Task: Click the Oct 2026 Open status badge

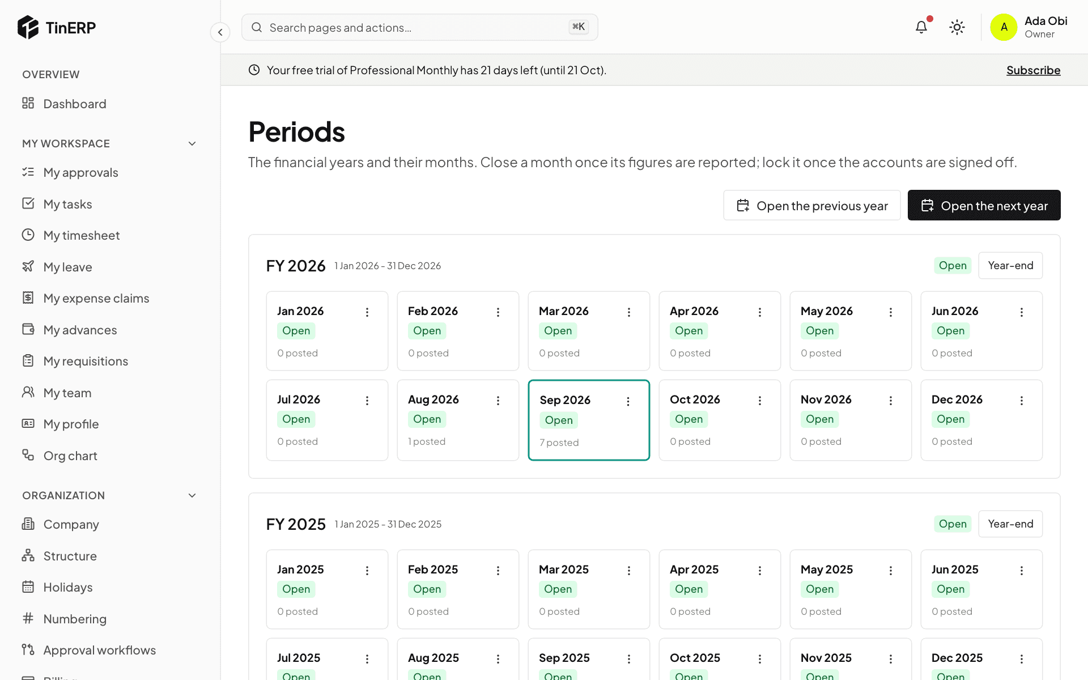Action: click(x=688, y=419)
